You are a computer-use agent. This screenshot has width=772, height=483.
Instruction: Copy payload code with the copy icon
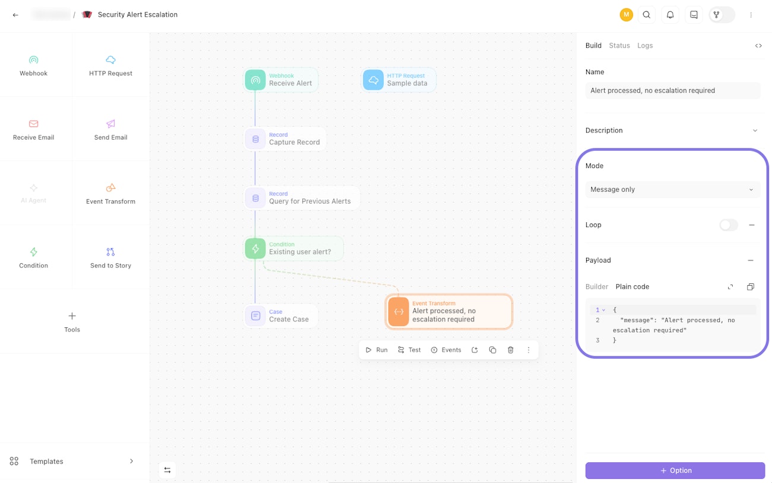pyautogui.click(x=751, y=287)
